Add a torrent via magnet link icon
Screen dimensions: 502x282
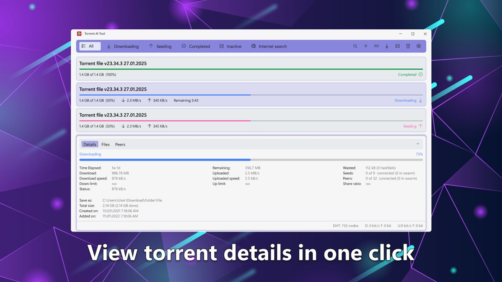[x=376, y=46]
